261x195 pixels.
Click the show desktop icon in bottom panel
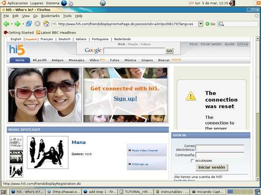click(3, 192)
